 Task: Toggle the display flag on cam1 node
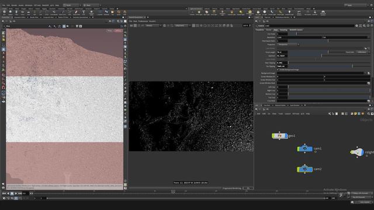pos(311,149)
